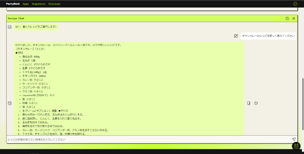Click ingredient cayenne粉(お好みで) 少々
This screenshot has height=154, width=304.
tap(38, 95)
